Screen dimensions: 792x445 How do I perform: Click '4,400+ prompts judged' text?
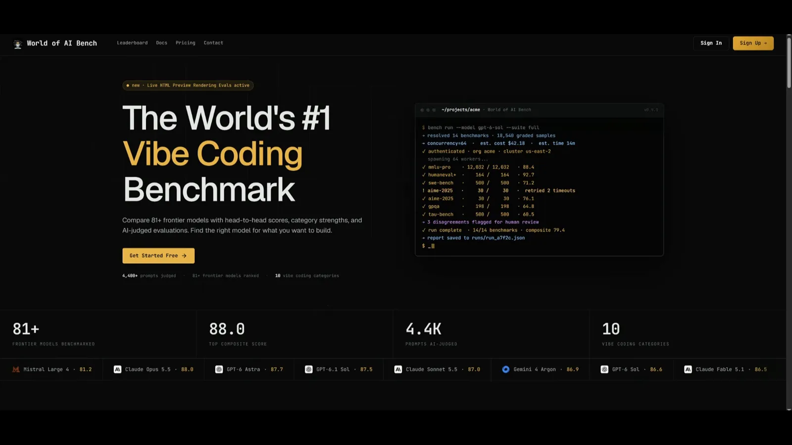tap(149, 276)
